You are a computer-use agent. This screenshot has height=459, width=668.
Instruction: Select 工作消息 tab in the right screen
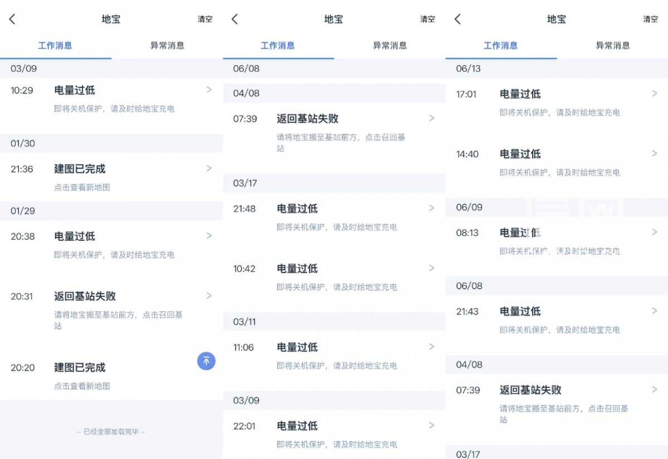[x=500, y=46]
